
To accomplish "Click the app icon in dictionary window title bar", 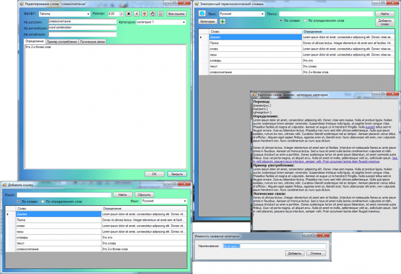I will pos(197,4).
